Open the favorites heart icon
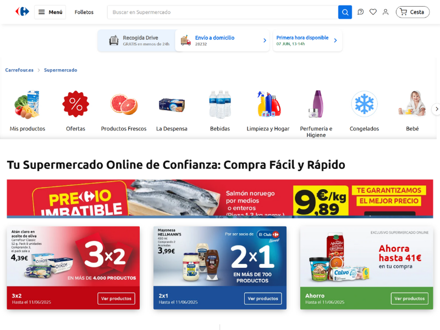 [x=373, y=12]
